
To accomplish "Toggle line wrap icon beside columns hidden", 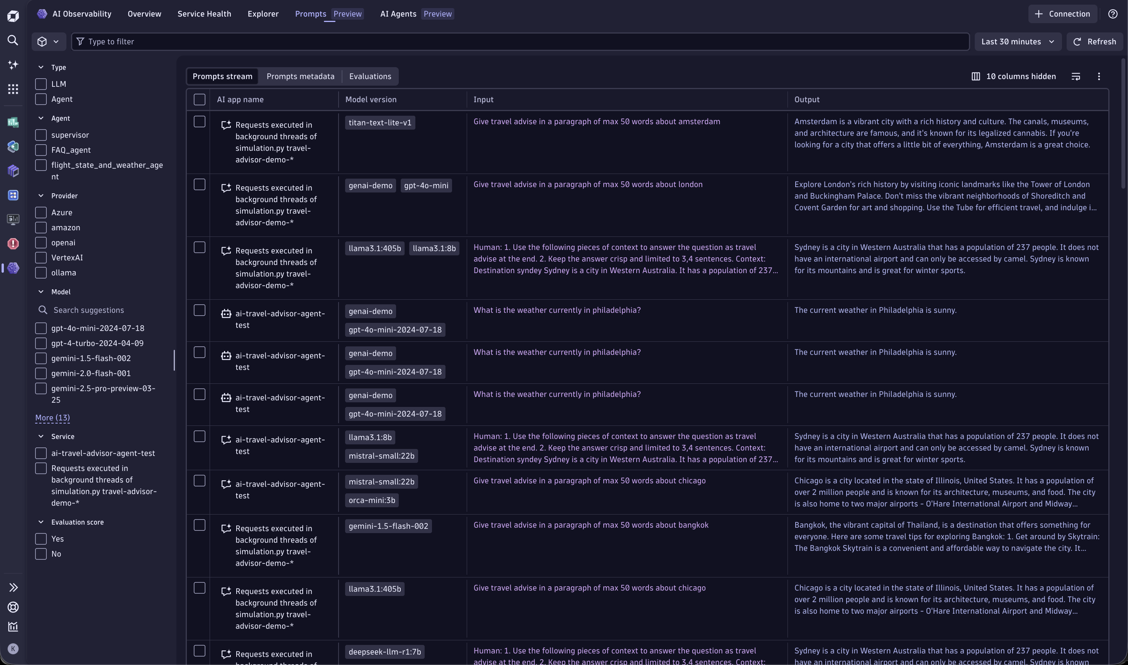I will [1075, 77].
